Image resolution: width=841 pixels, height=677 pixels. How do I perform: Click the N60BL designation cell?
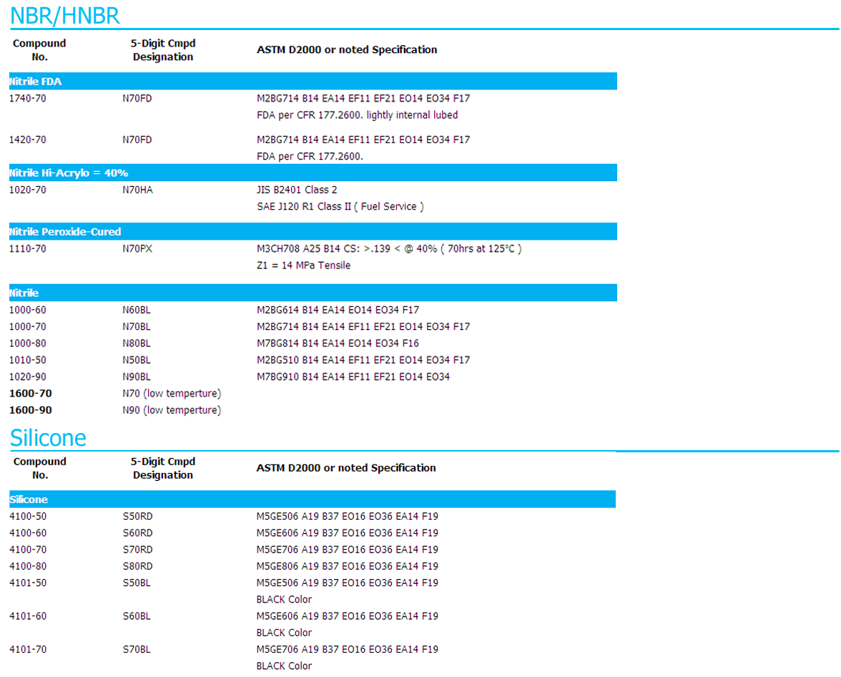pos(137,310)
